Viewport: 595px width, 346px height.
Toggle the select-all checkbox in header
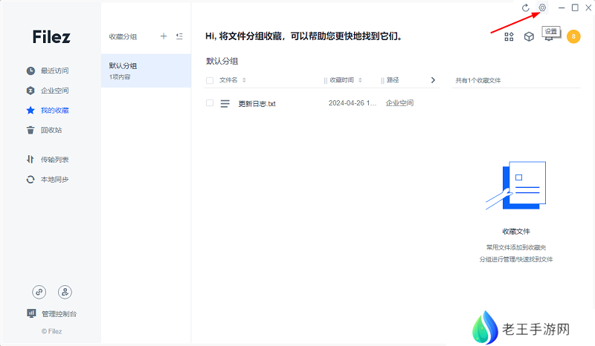[210, 80]
